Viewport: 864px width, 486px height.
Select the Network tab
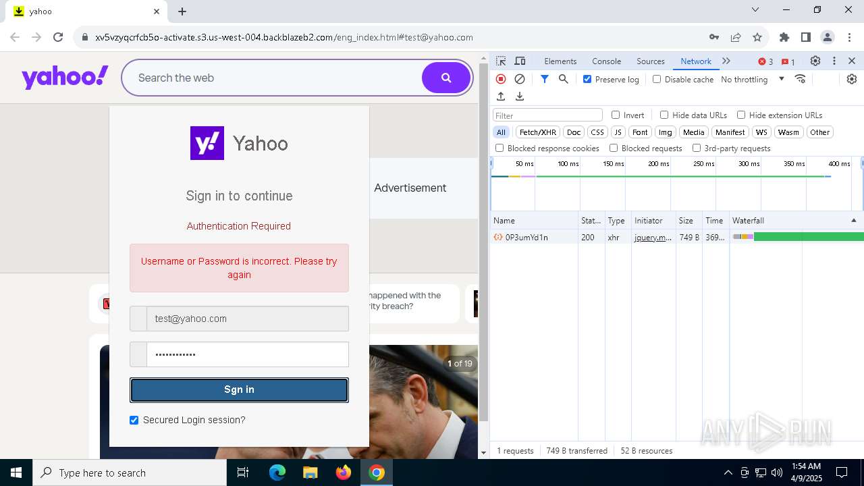click(696, 61)
